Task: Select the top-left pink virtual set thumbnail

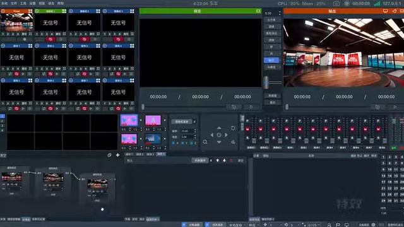Action: pyautogui.click(x=129, y=120)
